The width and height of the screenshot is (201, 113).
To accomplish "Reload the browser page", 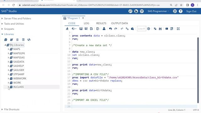I will 14,5.
